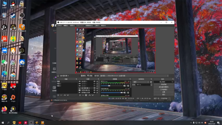The image size is (222, 125).
Task: Click the 退出 button in controls
Action: coord(164,94)
